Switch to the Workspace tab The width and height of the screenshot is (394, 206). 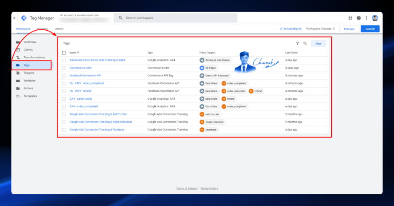point(23,29)
